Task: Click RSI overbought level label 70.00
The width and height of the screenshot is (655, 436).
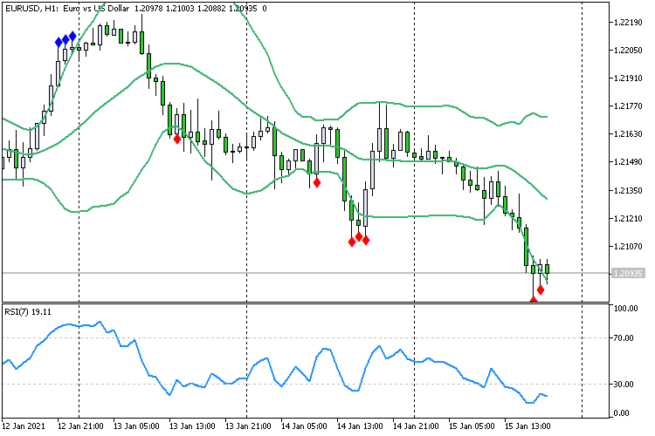Action: click(624, 338)
